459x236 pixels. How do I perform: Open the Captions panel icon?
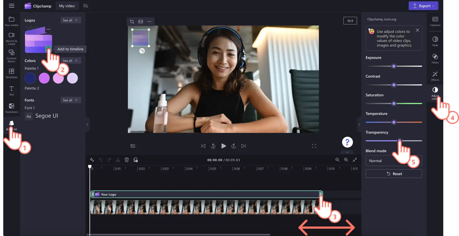click(x=435, y=21)
